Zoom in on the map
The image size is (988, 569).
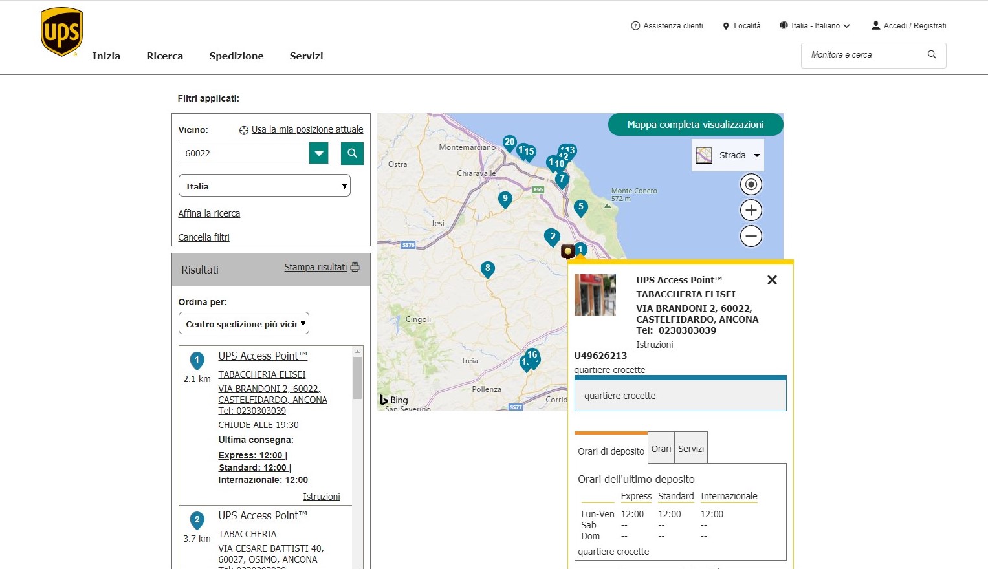pos(751,210)
